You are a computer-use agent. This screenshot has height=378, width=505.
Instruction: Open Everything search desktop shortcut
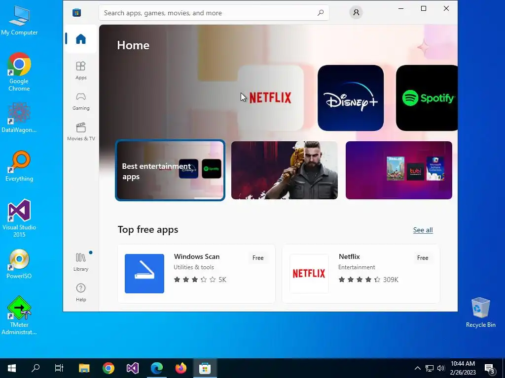[x=19, y=166]
